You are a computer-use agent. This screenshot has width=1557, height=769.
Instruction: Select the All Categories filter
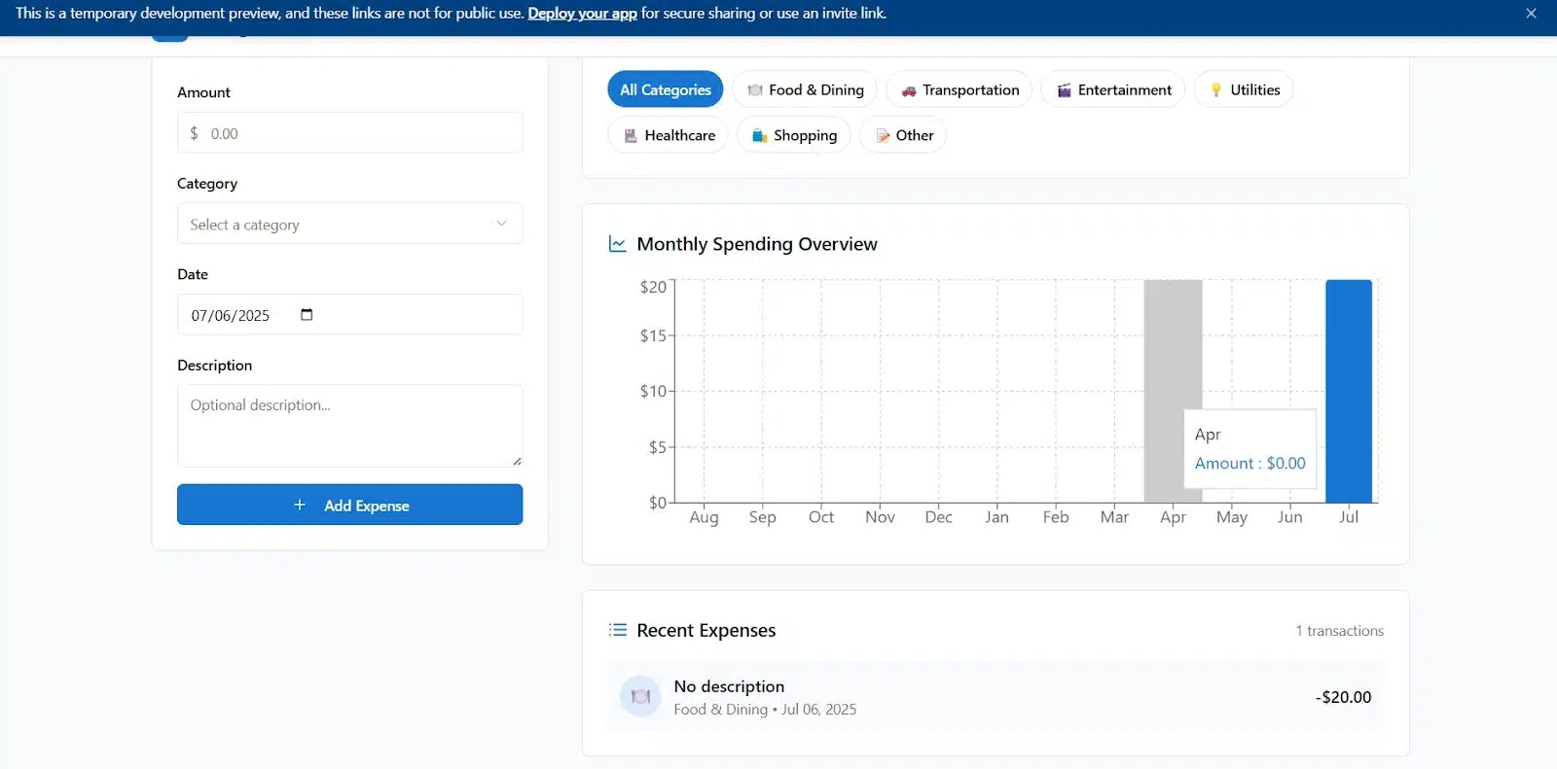click(665, 89)
